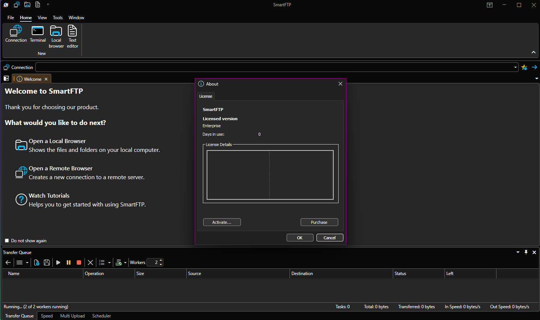The image size is (540, 320).
Task: Click the quick access connection icon in the title bar
Action: click(17, 5)
